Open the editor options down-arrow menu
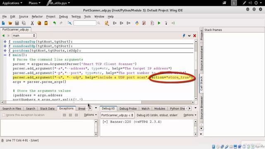The image size is (265, 149). [x=189, y=36]
